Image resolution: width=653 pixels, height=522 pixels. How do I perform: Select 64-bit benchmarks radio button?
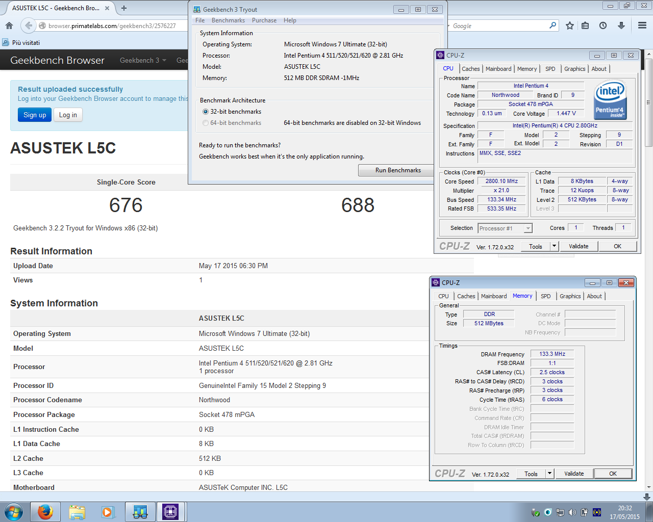click(206, 123)
